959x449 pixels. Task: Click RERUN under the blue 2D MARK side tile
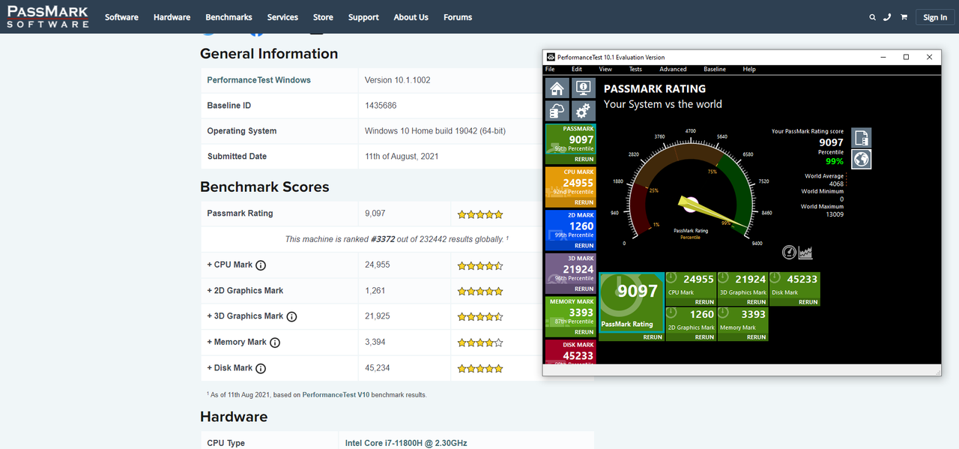(x=584, y=246)
